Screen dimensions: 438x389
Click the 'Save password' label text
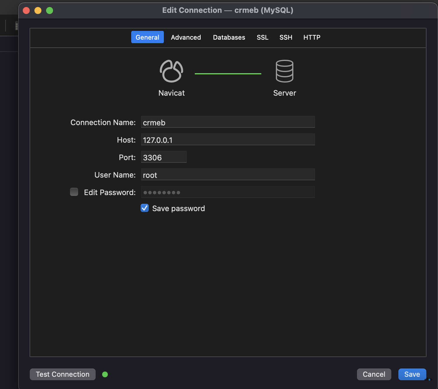coord(178,208)
